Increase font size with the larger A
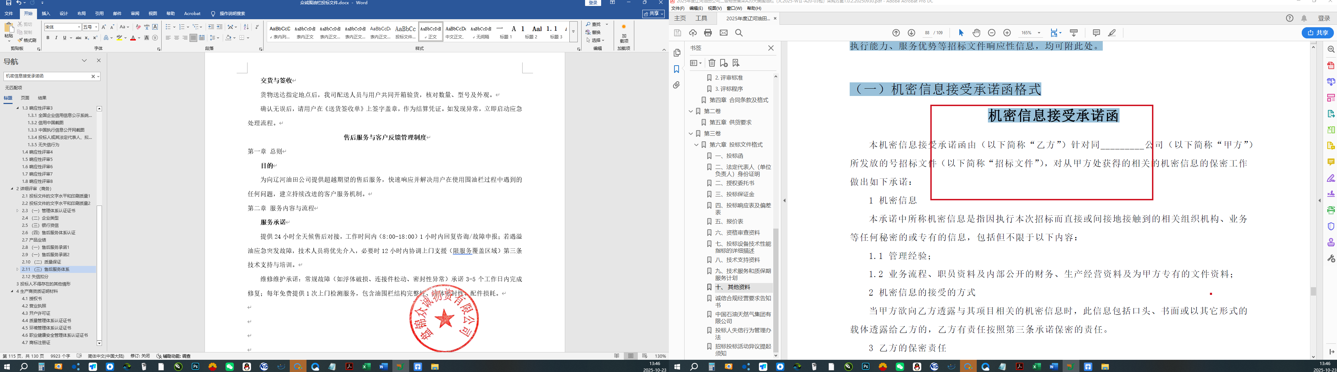This screenshot has height=372, width=1337. 104,27
